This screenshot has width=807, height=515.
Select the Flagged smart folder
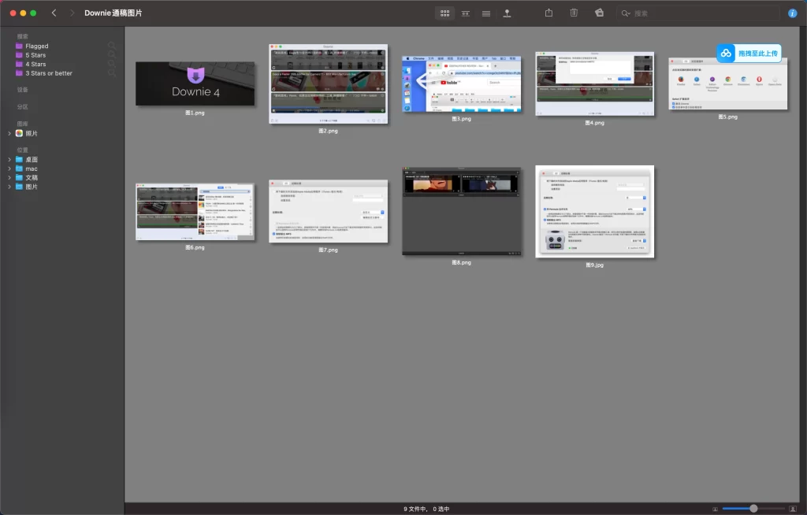(36, 46)
